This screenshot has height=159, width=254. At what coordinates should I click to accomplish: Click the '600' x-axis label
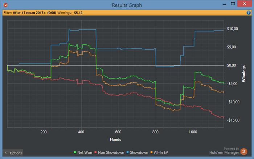pyautogui.click(x=118, y=132)
